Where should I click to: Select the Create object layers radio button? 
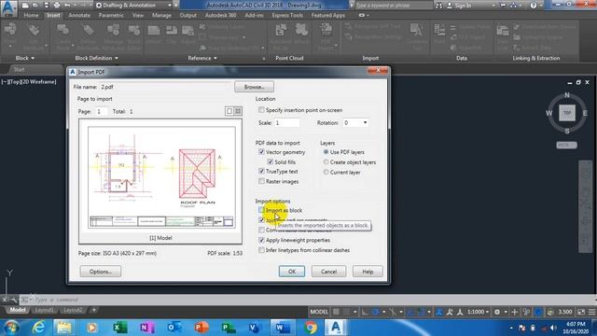click(x=326, y=161)
